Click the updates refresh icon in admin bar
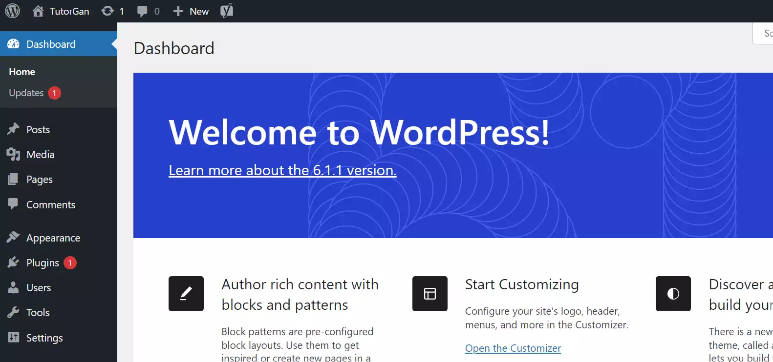 pos(107,11)
